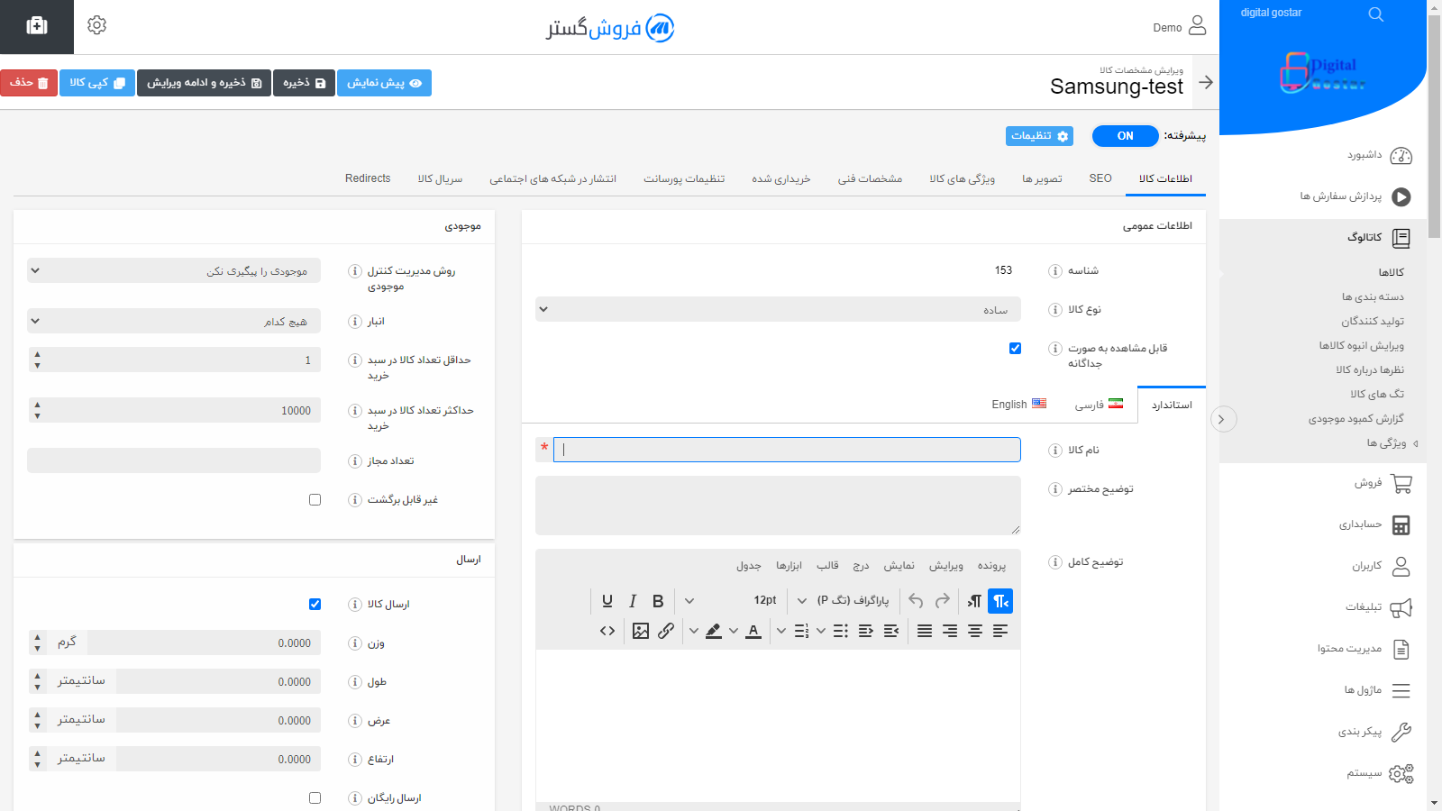Screen dimensions: 1442x811
Task: Open the نوع کالا dropdown
Action: tap(778, 309)
